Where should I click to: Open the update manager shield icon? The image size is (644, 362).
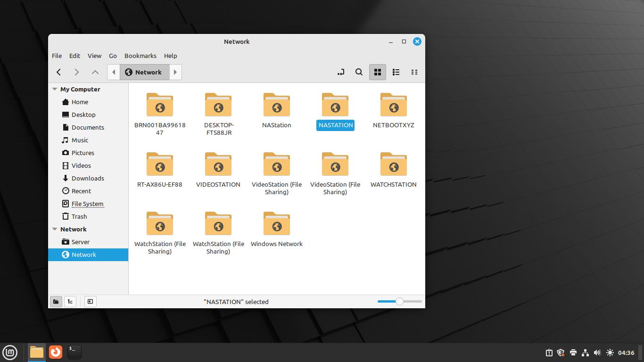coord(561,353)
